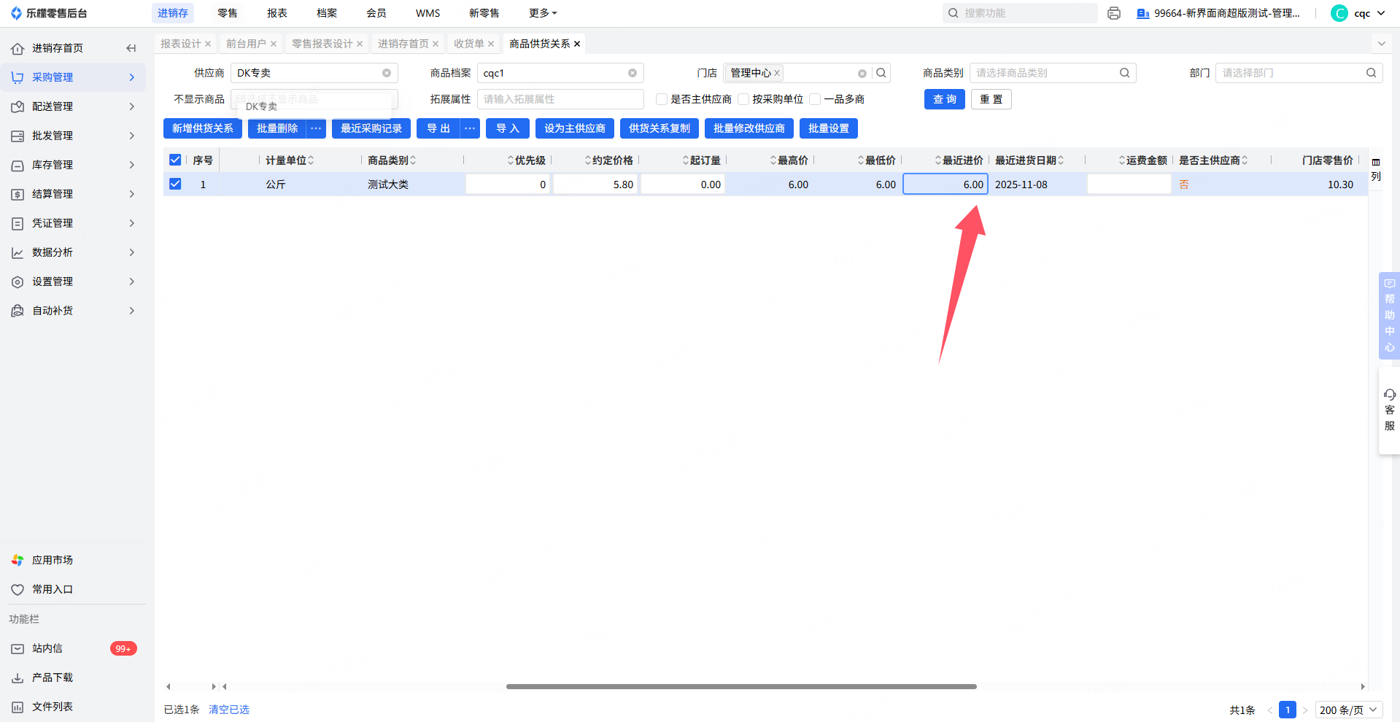This screenshot has height=722, width=1400.
Task: Open the tab list dropdown chevron
Action: tap(1381, 44)
